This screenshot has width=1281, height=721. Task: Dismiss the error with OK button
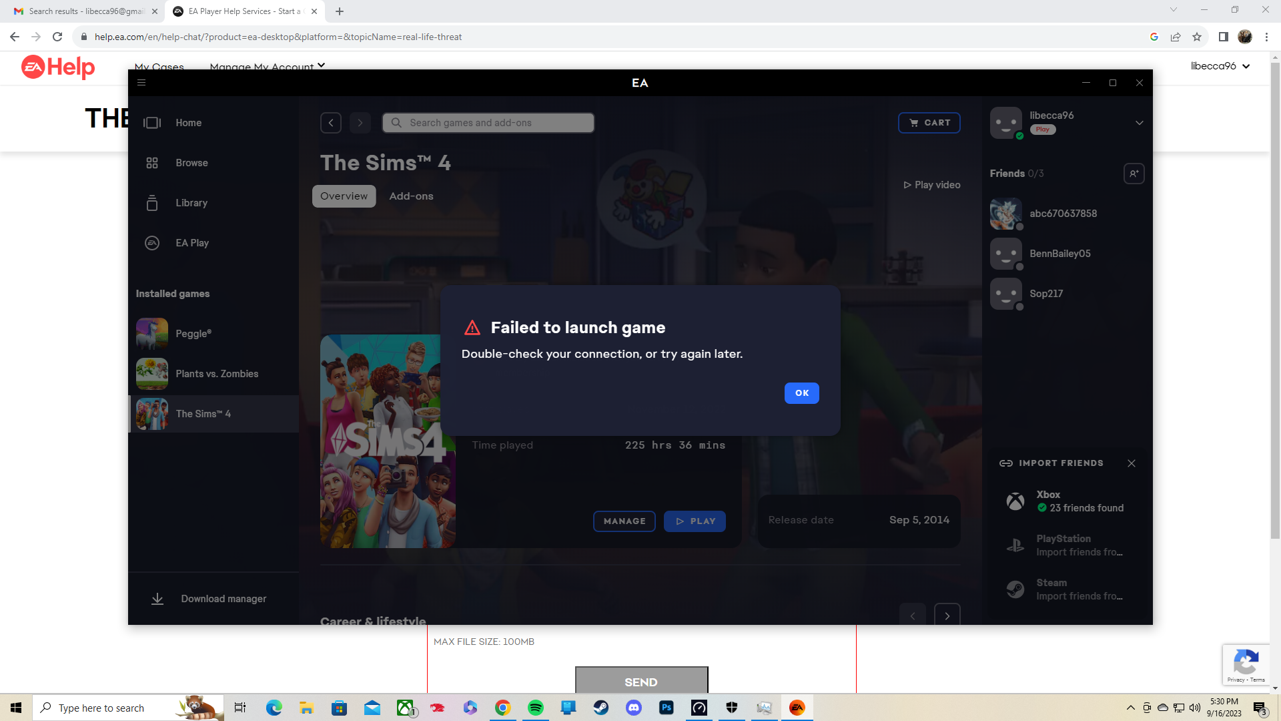[x=801, y=393]
